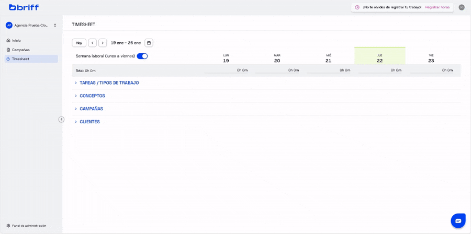The image size is (471, 234).
Task: Collapse the sidebar with arrow button
Action: (x=61, y=119)
